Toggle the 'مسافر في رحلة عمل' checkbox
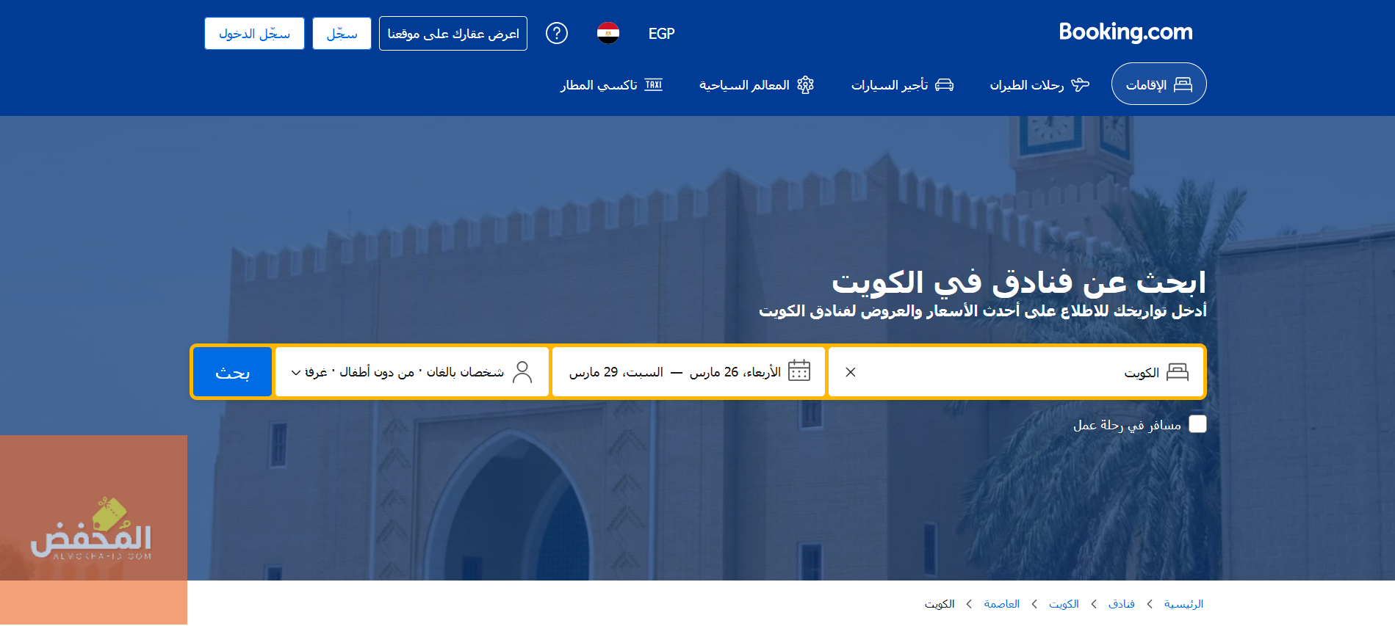This screenshot has width=1395, height=626. [x=1197, y=424]
